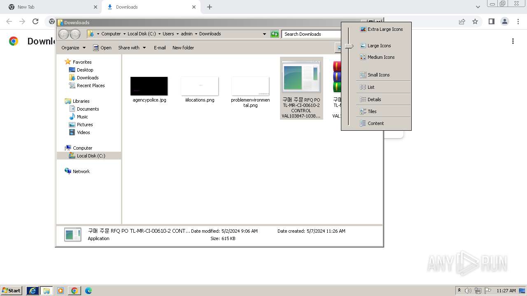Close the New Tab in Chrome
Screen dimensions: 527x296
click(96, 7)
